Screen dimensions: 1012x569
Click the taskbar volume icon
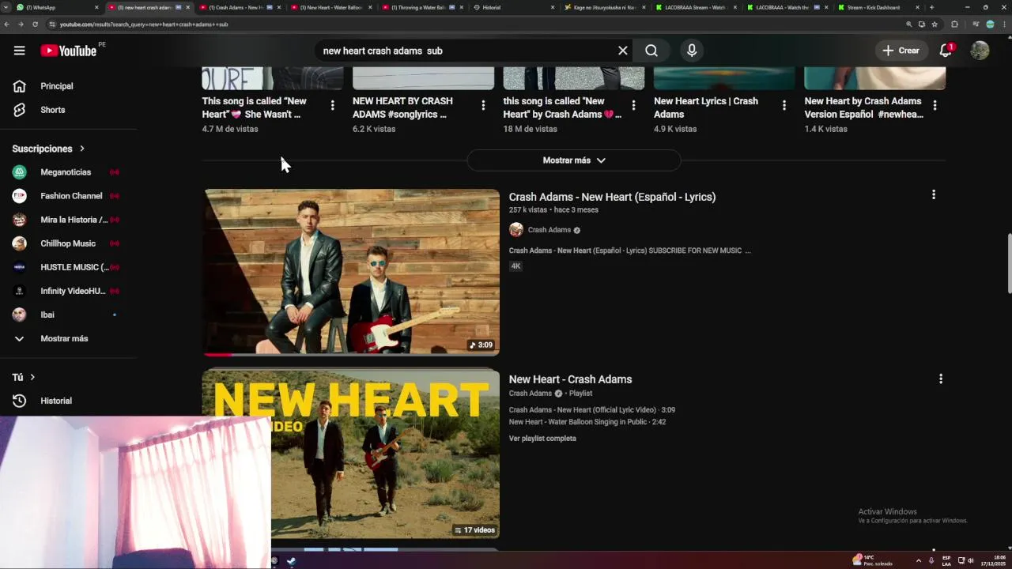pos(971,560)
